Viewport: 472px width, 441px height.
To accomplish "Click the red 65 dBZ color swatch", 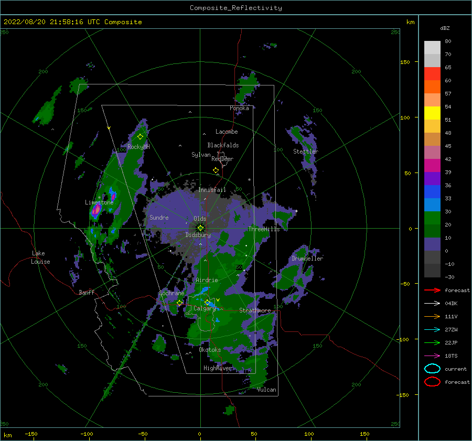I will (x=432, y=73).
